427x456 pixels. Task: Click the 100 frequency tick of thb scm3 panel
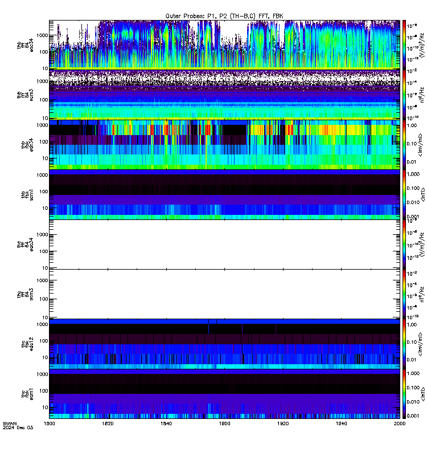(44, 100)
